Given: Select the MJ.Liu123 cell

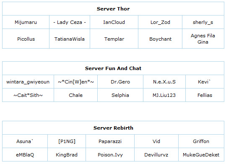Looking at the screenshot, I should tap(164, 95).
